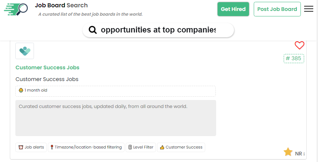
Task: Open the green Customer Success Jobs link
Action: point(47,67)
